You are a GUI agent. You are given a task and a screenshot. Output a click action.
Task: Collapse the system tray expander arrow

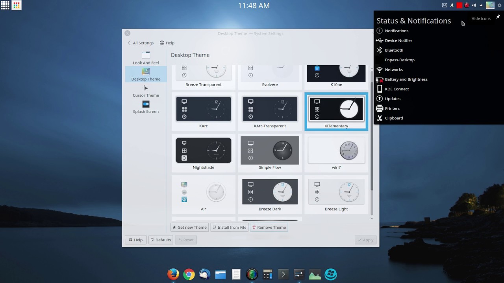481,6
